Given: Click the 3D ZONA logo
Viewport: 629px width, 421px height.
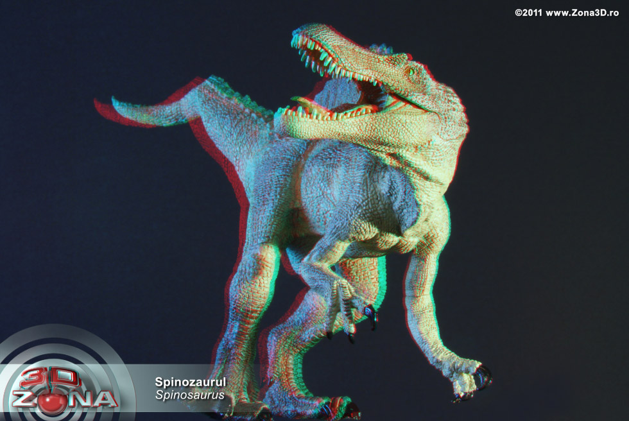Looking at the screenshot, I should (64, 391).
